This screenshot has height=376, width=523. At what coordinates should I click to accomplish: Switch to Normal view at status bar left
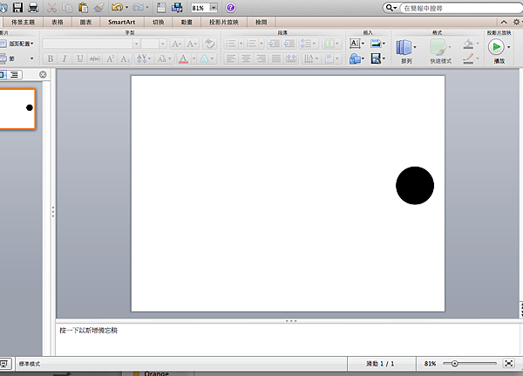[4, 364]
